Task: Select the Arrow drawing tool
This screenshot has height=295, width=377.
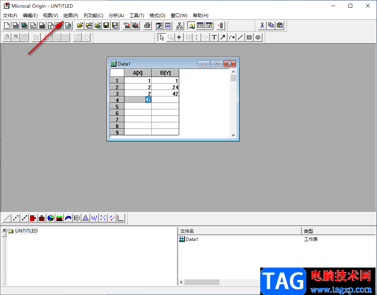Action: click(223, 38)
